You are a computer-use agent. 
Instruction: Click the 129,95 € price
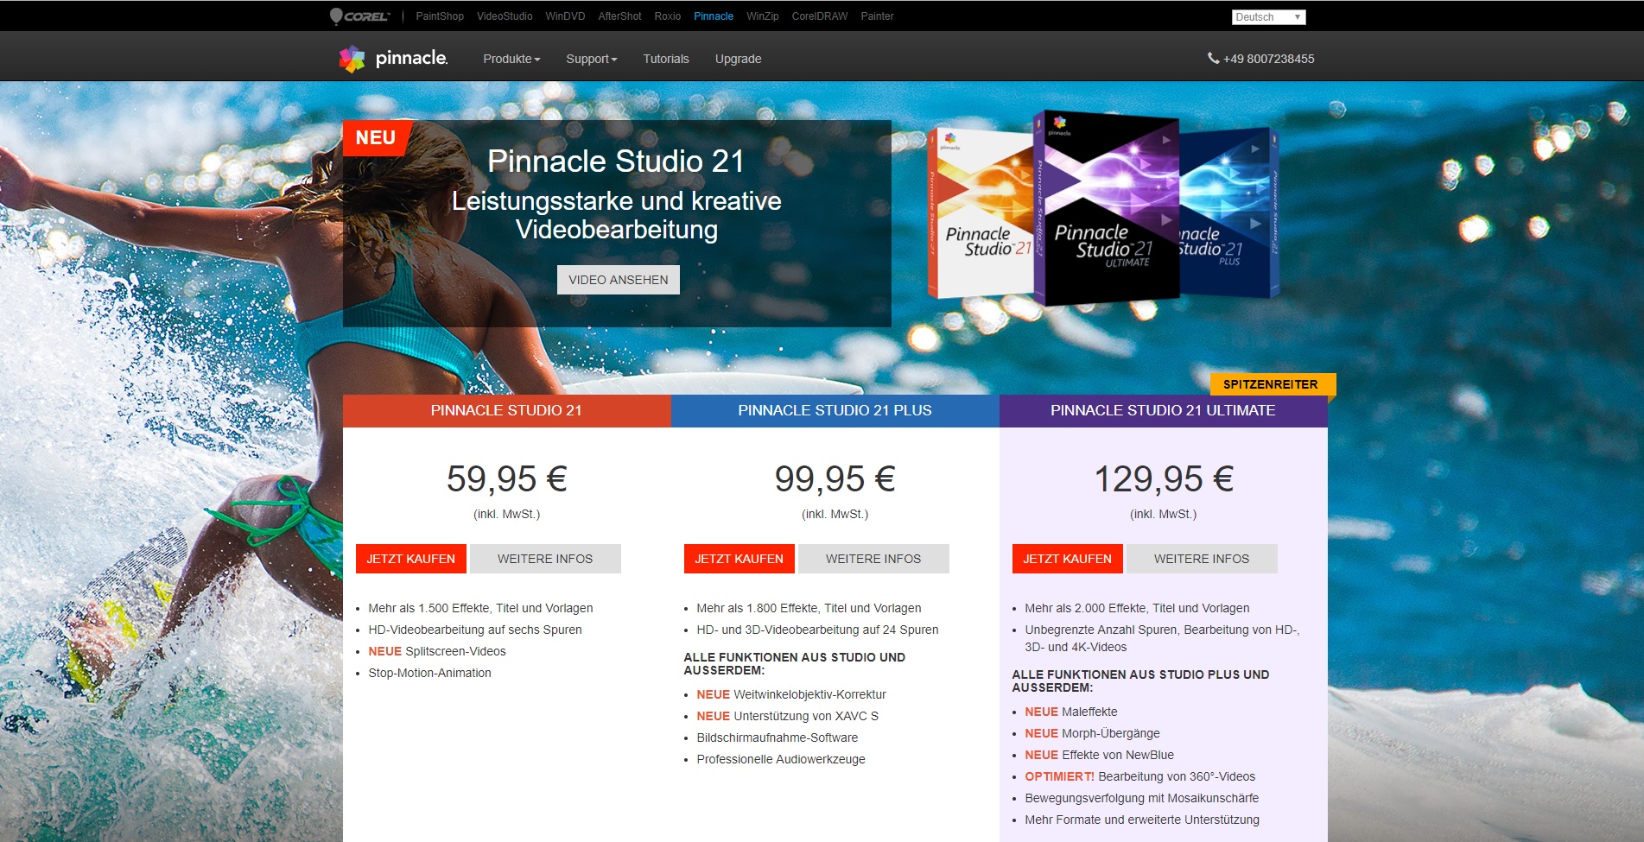pyautogui.click(x=1164, y=478)
